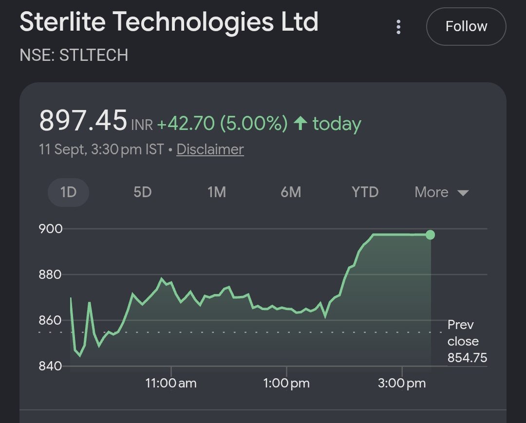Click the Prev close 854.75 label
This screenshot has width=526, height=423.
(x=467, y=341)
